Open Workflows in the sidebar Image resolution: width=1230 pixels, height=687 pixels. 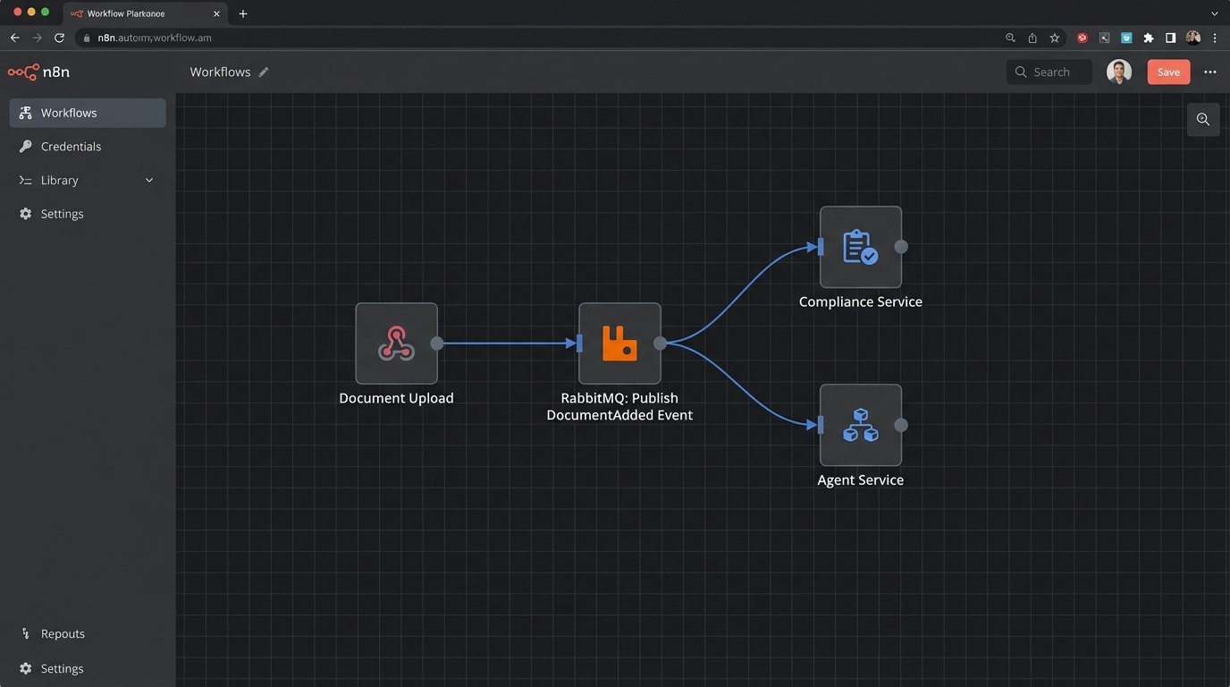pos(69,114)
